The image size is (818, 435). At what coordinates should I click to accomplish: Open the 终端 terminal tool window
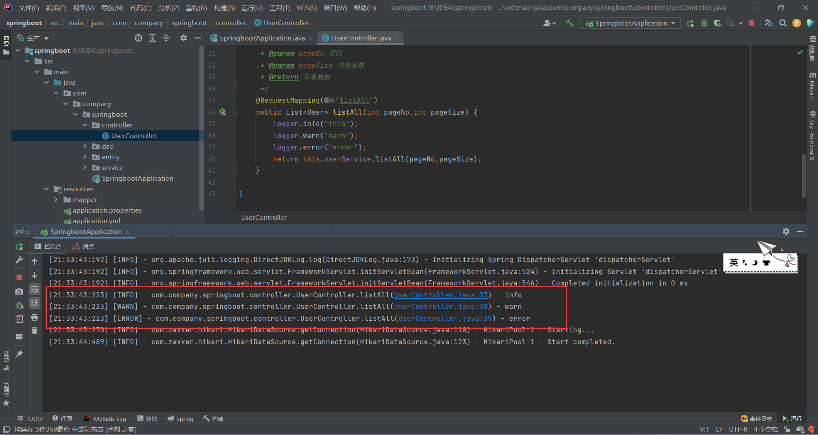point(147,418)
